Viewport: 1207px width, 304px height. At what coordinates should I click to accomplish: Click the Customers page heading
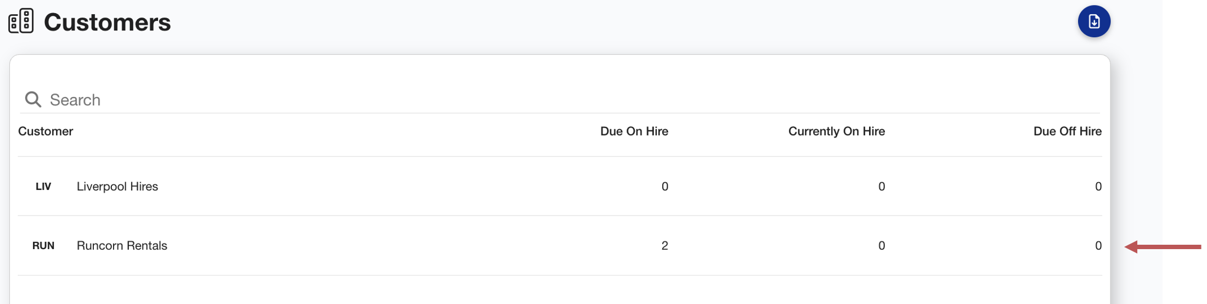[107, 22]
